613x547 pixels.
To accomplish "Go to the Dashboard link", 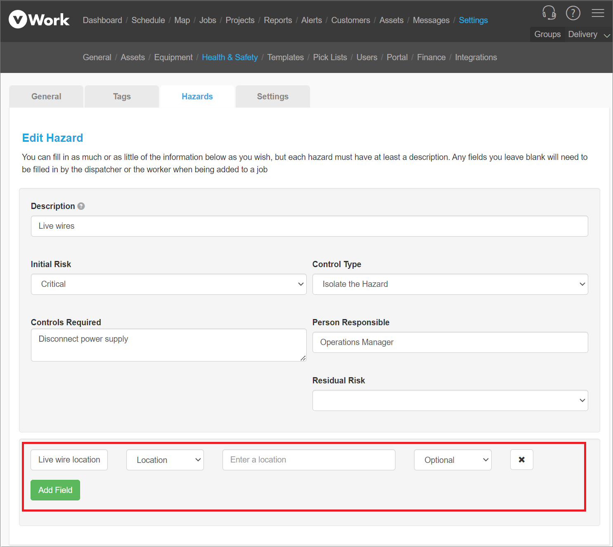I will [102, 20].
